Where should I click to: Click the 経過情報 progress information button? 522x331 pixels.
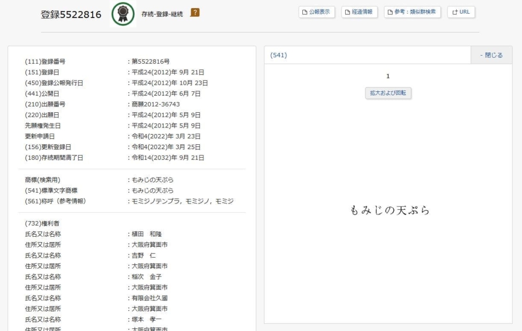(359, 12)
